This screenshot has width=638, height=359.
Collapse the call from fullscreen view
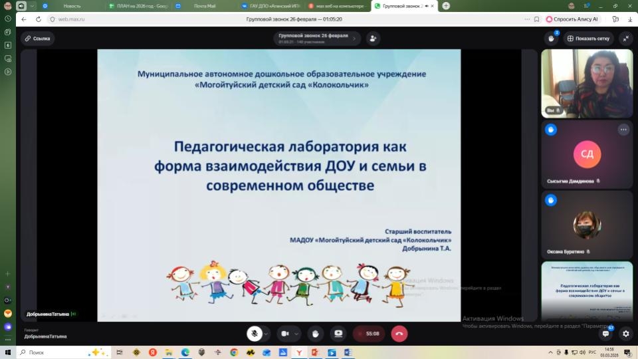pos(625,39)
